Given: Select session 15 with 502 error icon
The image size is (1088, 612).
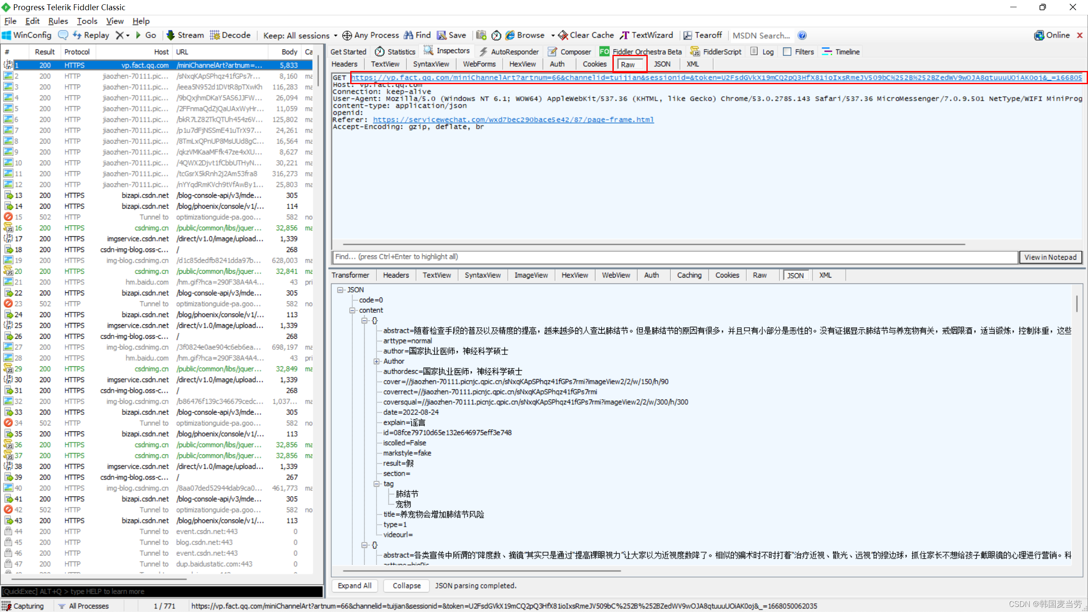Looking at the screenshot, I should [8, 217].
